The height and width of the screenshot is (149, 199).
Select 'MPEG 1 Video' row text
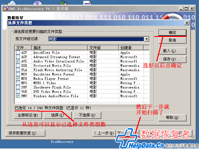point(44,83)
